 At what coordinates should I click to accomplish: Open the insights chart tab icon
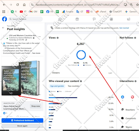click(x=111, y=19)
